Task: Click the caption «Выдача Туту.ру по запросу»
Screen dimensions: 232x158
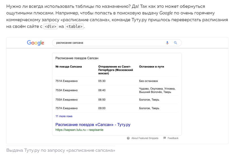Action: coord(61,150)
